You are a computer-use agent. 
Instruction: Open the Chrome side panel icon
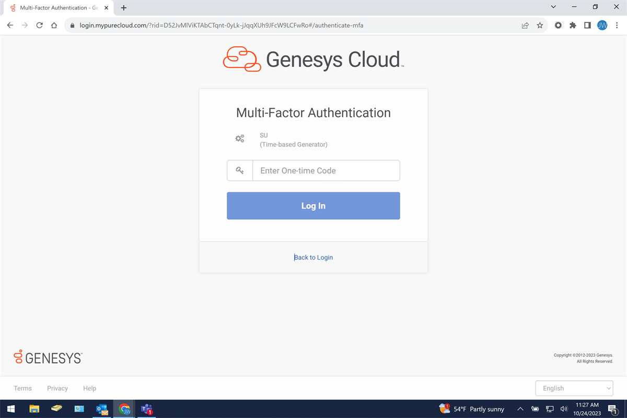point(587,25)
